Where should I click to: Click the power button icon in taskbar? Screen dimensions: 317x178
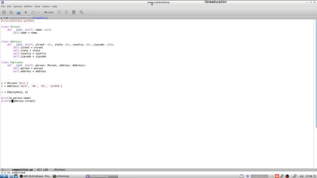click(315, 176)
